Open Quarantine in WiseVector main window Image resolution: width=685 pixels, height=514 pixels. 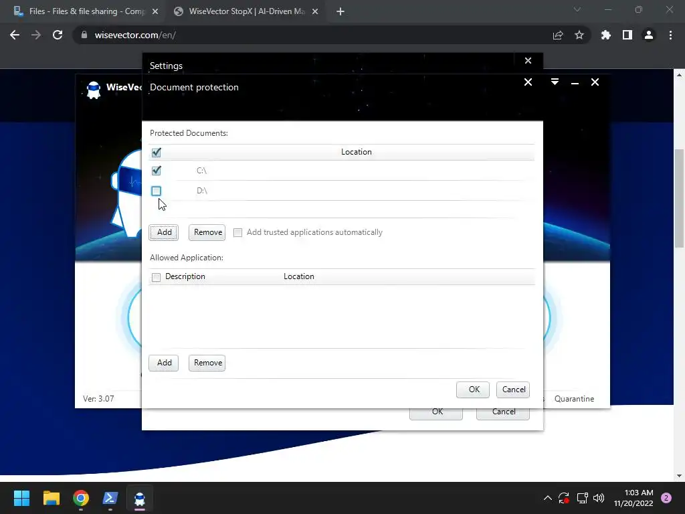point(574,399)
